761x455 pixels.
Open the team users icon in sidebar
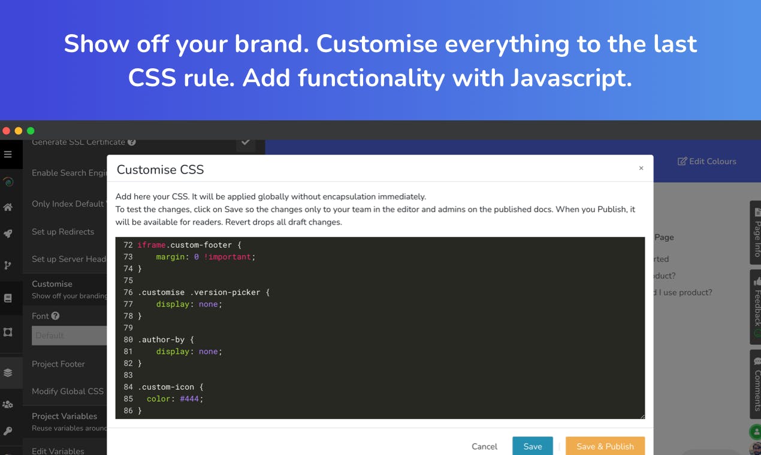click(x=8, y=405)
